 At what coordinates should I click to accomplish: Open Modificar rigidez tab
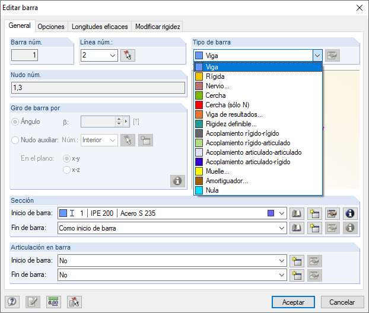pyautogui.click(x=157, y=27)
